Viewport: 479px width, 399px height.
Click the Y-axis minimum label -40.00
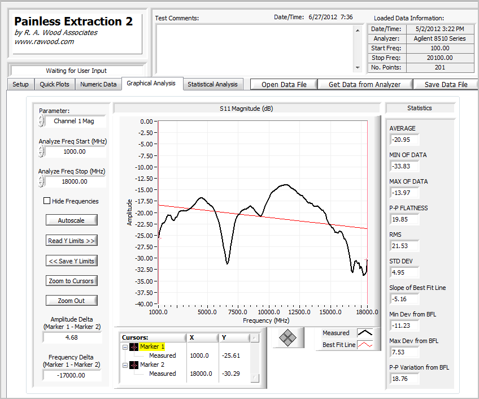pos(144,304)
